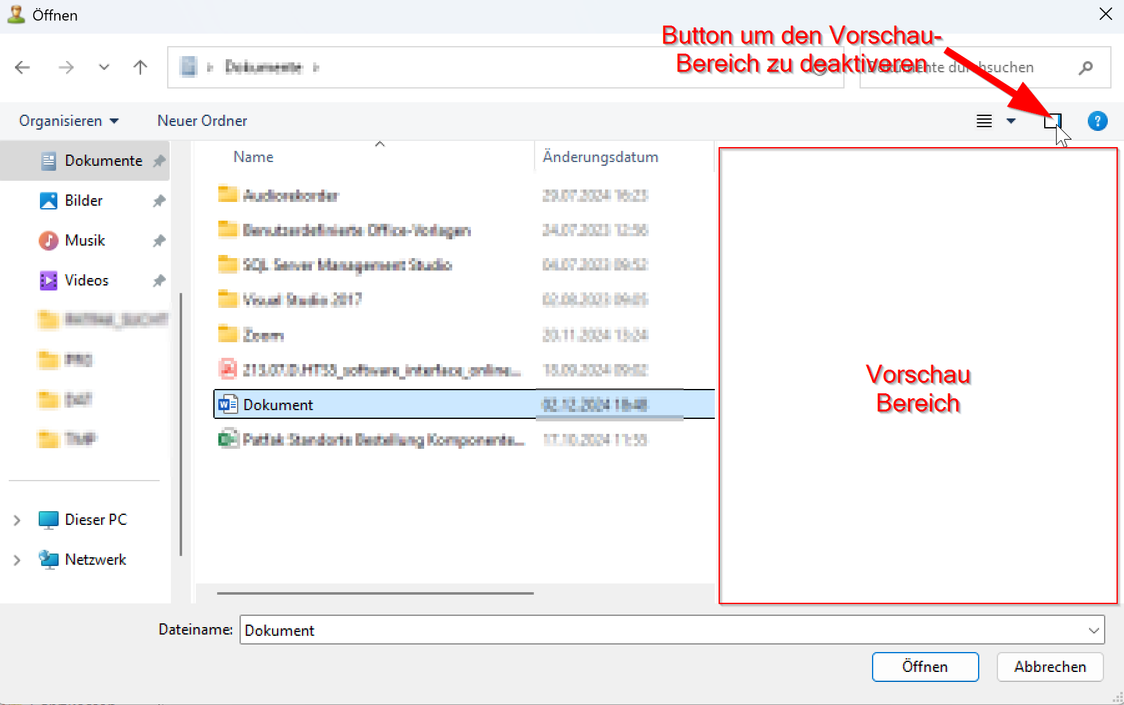
Task: Click the Abbrechen button
Action: (x=1050, y=667)
